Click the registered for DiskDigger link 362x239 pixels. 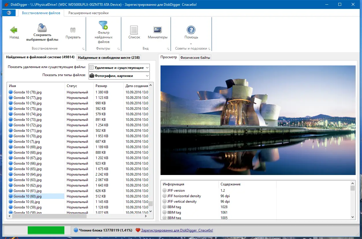pos(177,230)
